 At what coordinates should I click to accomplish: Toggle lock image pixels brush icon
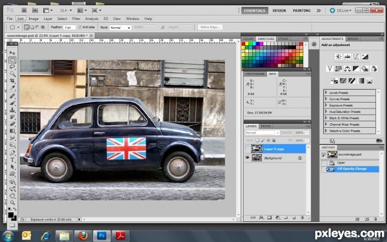(x=263, y=140)
